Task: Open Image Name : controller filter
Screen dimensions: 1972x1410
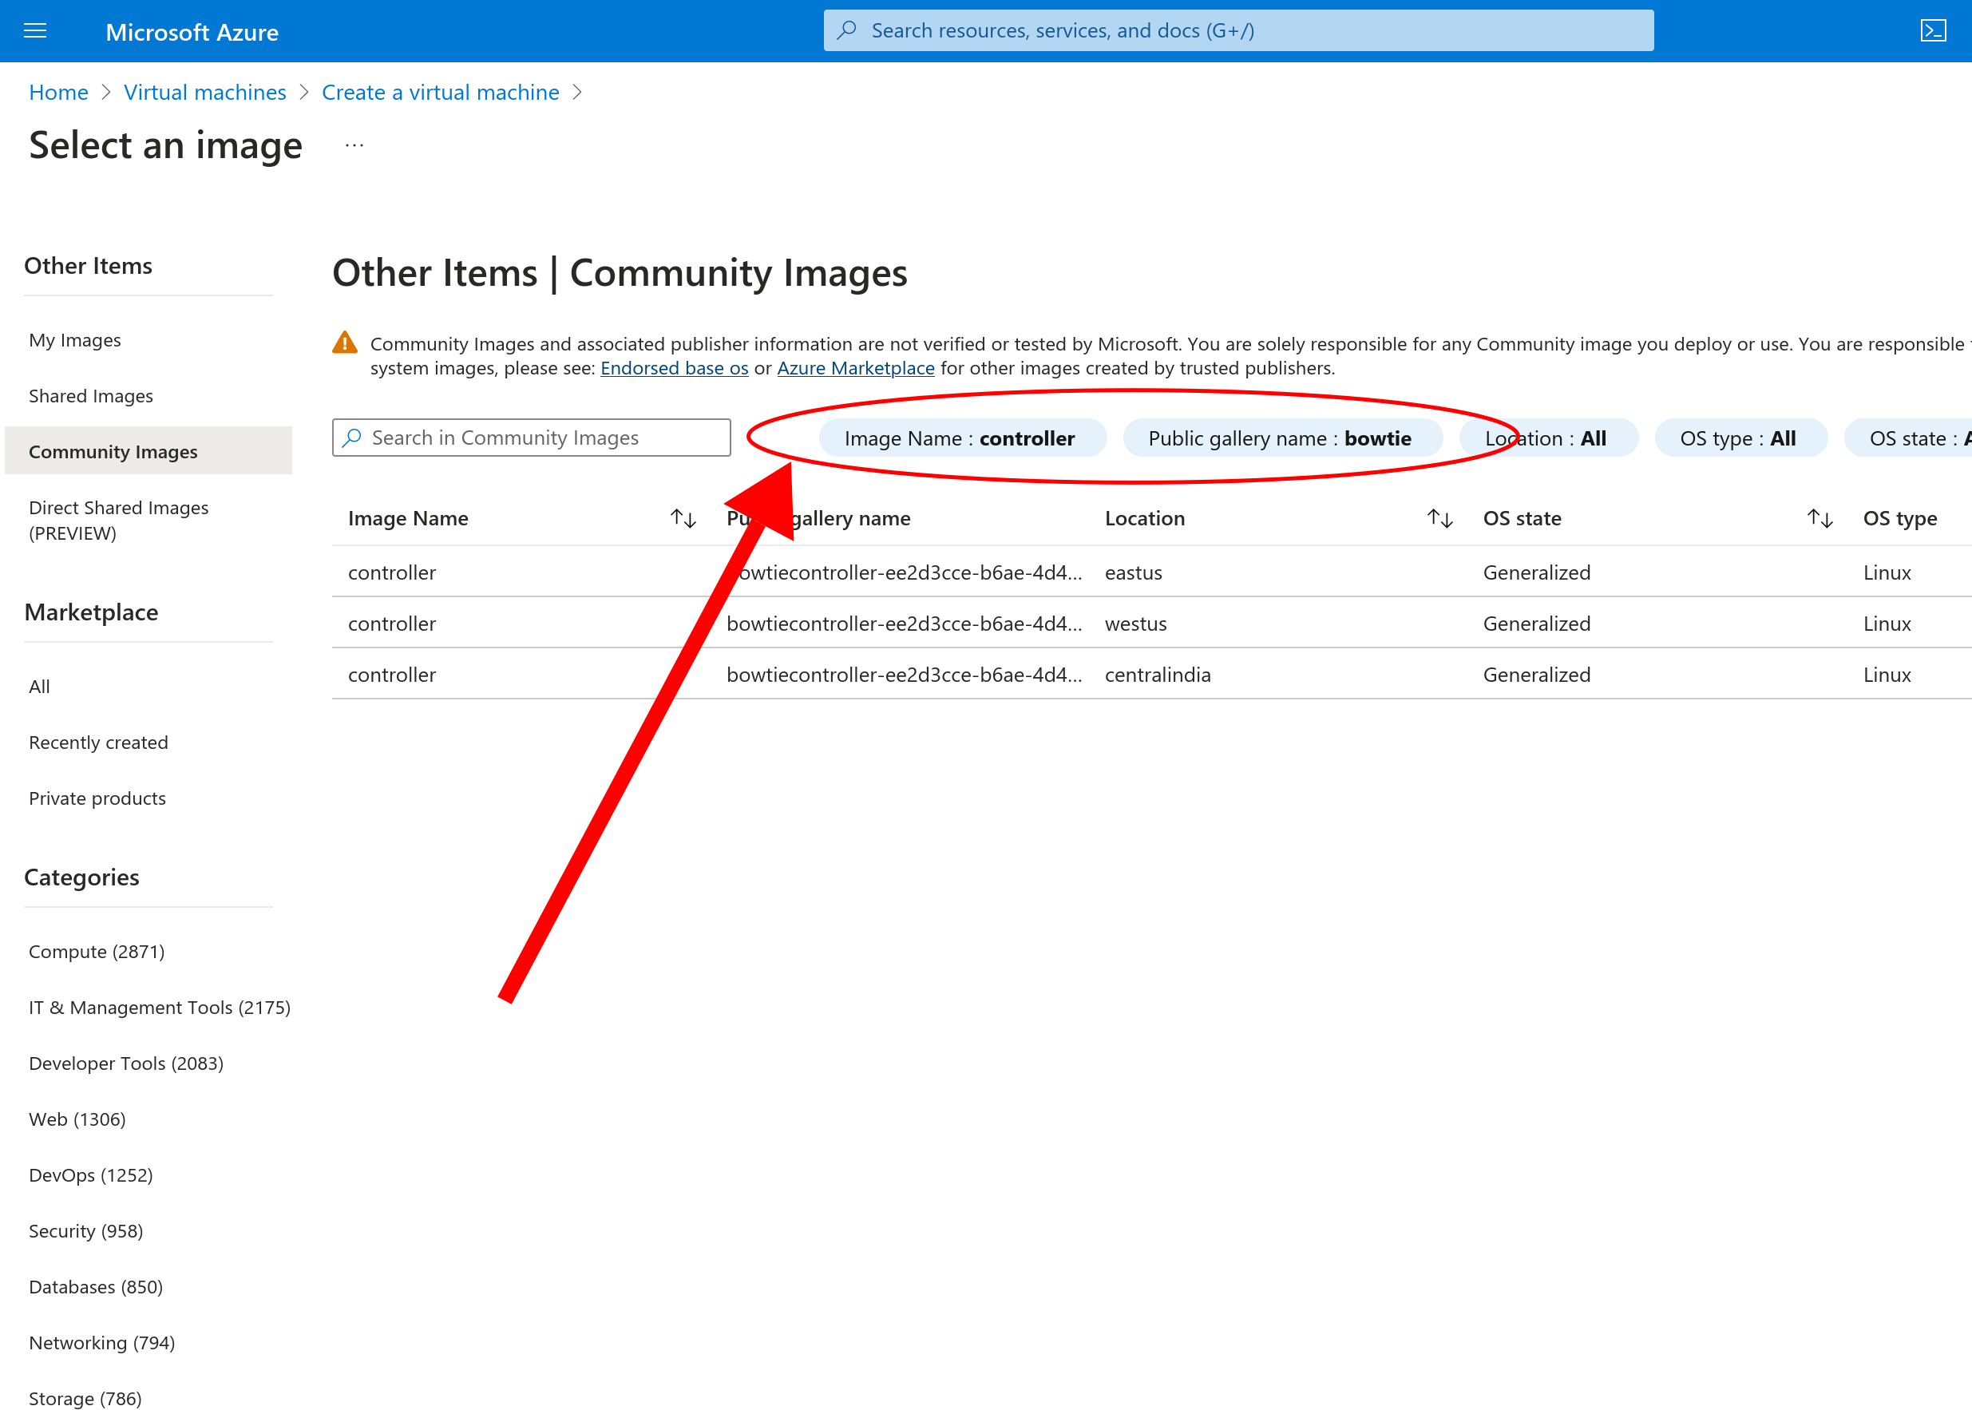Action: tap(962, 438)
